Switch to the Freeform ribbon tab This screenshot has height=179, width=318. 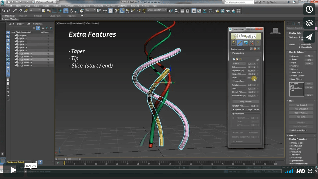click(23, 16)
